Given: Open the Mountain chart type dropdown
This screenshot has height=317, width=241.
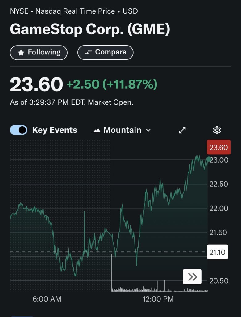Looking at the screenshot, I should pyautogui.click(x=122, y=130).
